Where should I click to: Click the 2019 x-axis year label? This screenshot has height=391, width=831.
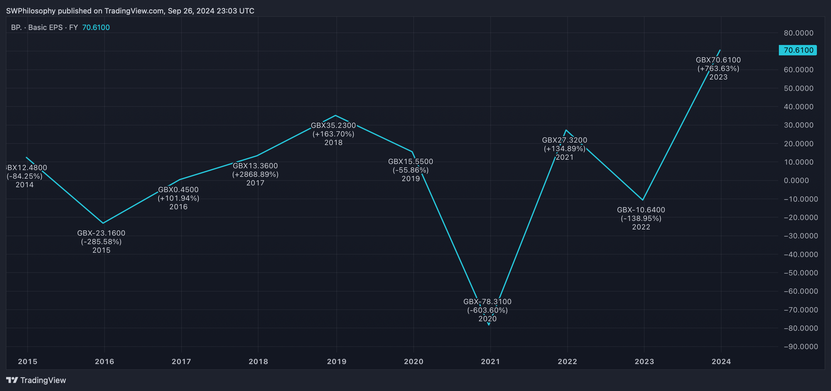coord(336,361)
